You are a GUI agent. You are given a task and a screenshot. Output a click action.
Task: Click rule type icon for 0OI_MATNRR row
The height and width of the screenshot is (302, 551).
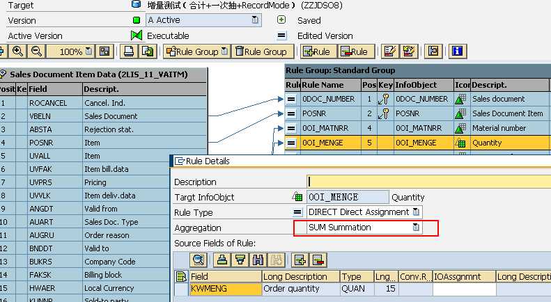point(291,129)
